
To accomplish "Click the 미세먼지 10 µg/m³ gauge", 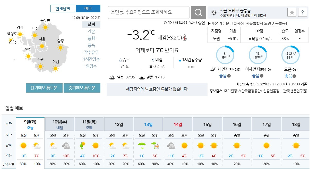I will click(x=258, y=55).
